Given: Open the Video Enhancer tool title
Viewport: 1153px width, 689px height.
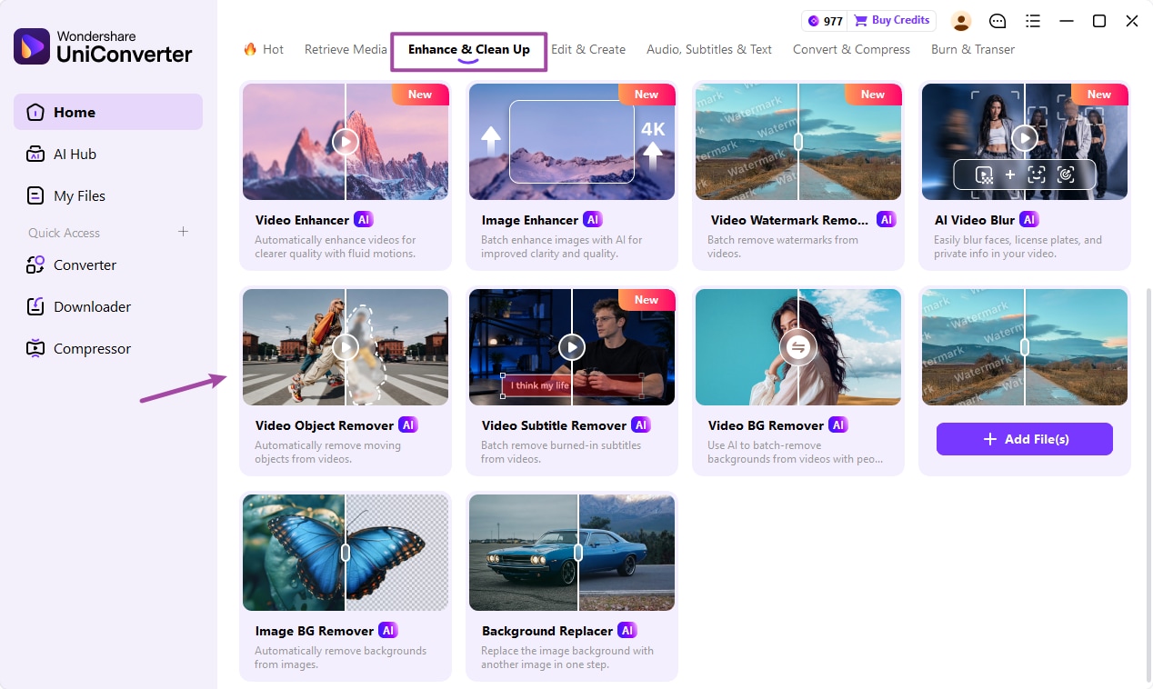Looking at the screenshot, I should point(302,220).
